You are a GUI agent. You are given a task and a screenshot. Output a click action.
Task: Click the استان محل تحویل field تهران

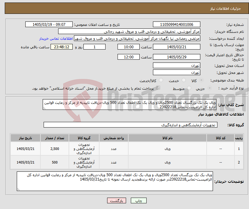point(176,65)
